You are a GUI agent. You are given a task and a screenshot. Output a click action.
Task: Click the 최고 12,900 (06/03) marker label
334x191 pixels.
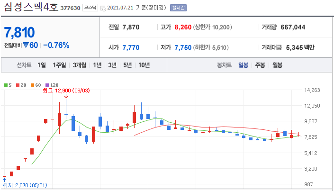(x=66, y=91)
